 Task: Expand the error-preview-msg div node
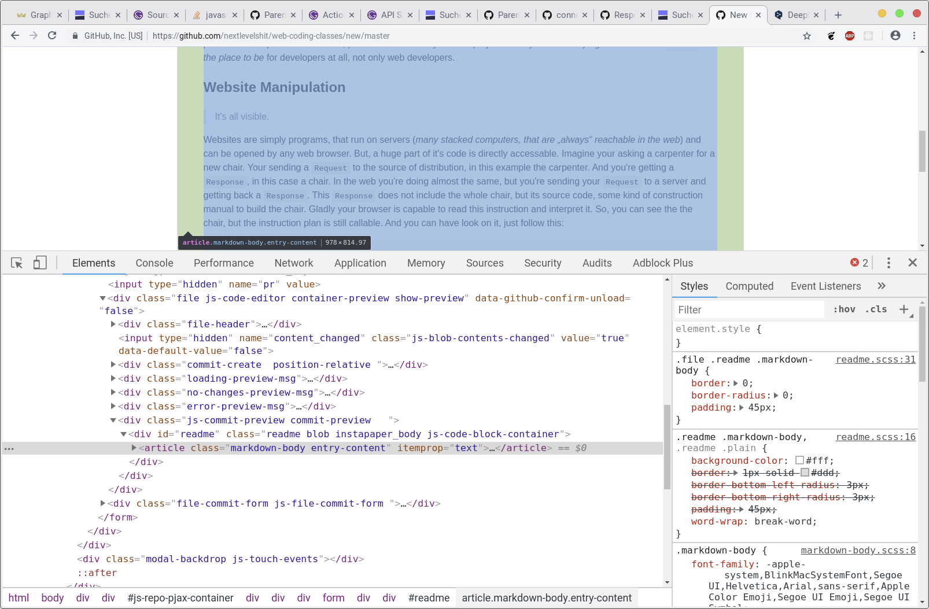113,406
